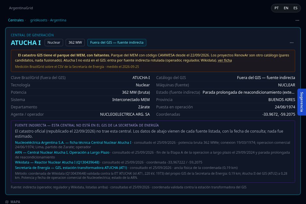Open Wikidata Reactor Nuclear Atucha I link
The height and width of the screenshot is (204, 306).
(57, 162)
